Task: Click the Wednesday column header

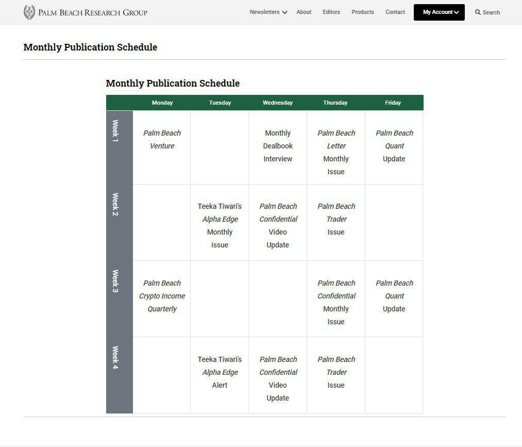Action: [x=277, y=103]
